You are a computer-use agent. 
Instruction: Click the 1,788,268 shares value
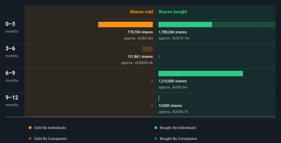click(x=173, y=32)
